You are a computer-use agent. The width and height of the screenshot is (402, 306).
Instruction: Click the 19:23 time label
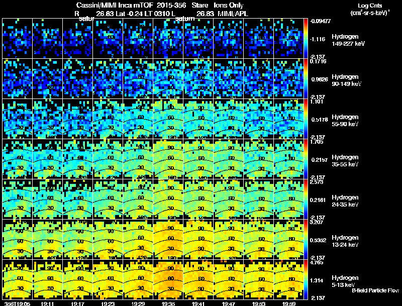108,303
